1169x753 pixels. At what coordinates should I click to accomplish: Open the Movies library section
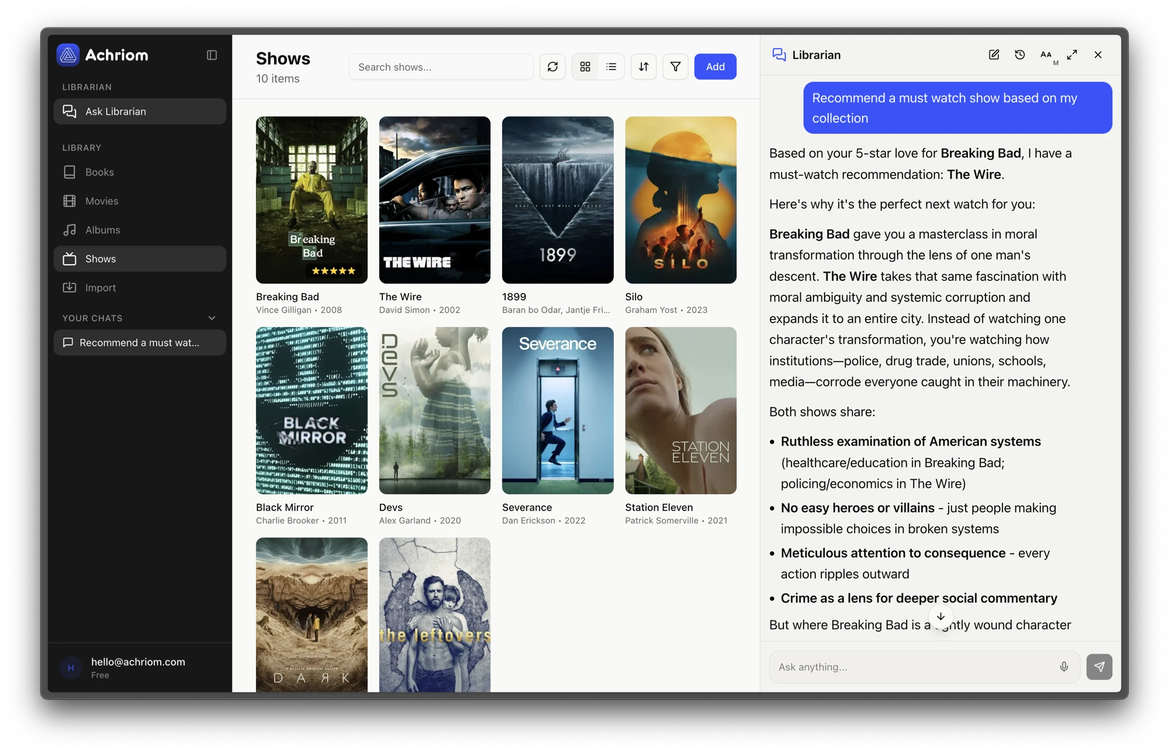102,201
